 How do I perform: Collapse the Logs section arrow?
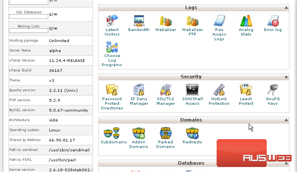pyautogui.click(x=286, y=8)
